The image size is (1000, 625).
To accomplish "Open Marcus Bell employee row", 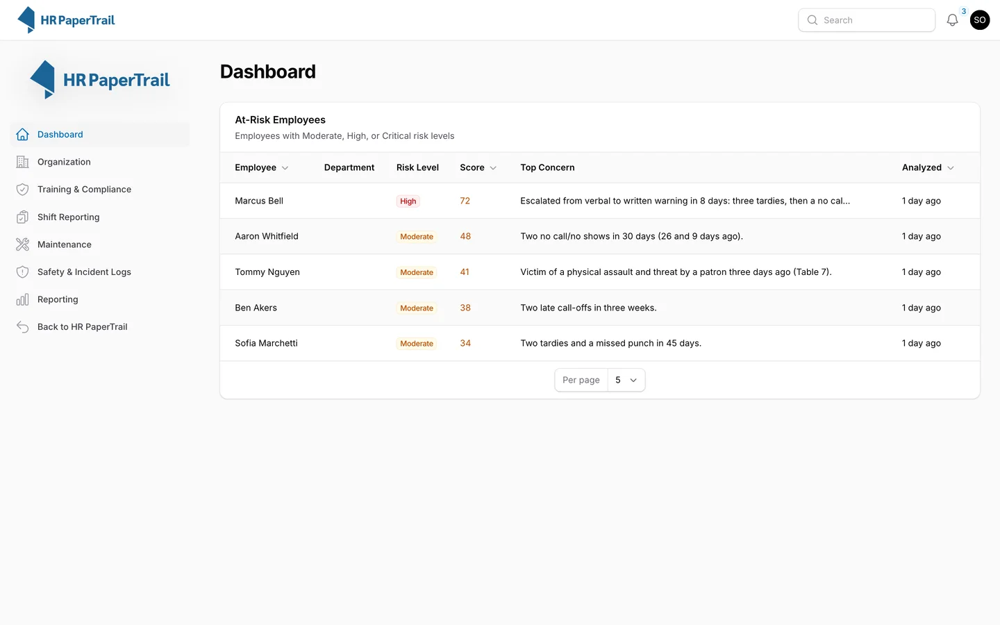I will 600,201.
